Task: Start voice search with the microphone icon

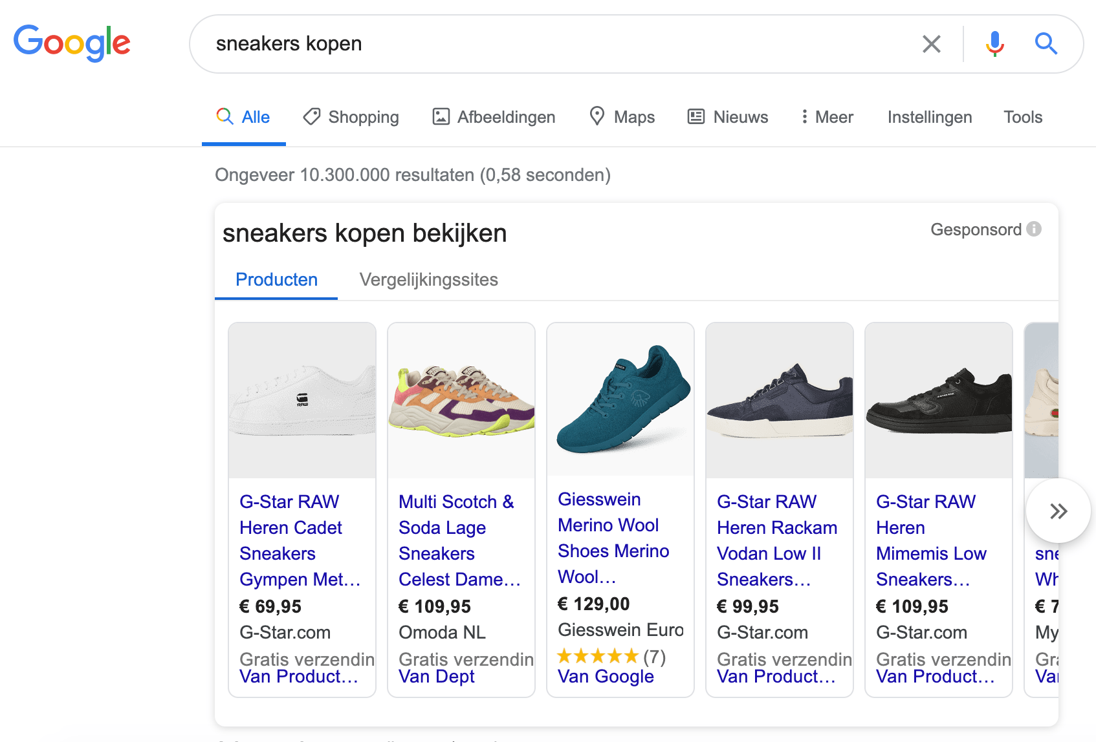Action: [994, 44]
